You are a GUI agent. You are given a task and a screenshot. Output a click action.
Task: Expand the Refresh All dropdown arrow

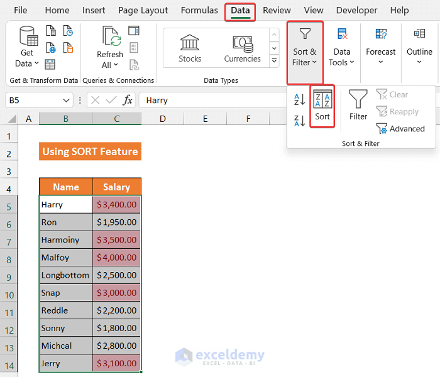tap(116, 65)
